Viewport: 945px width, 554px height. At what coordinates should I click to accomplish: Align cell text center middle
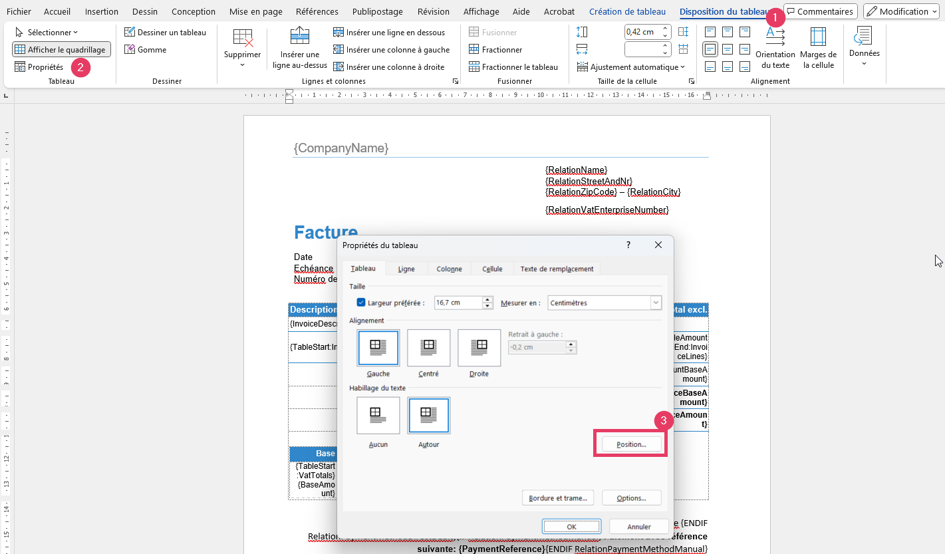click(728, 49)
